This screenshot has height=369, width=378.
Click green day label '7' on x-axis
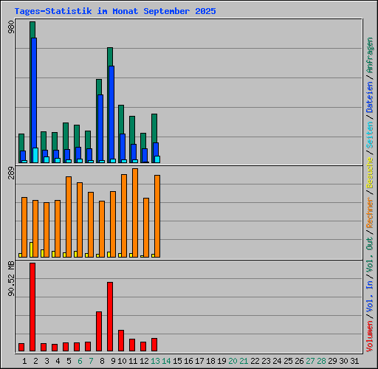[x=91, y=361]
